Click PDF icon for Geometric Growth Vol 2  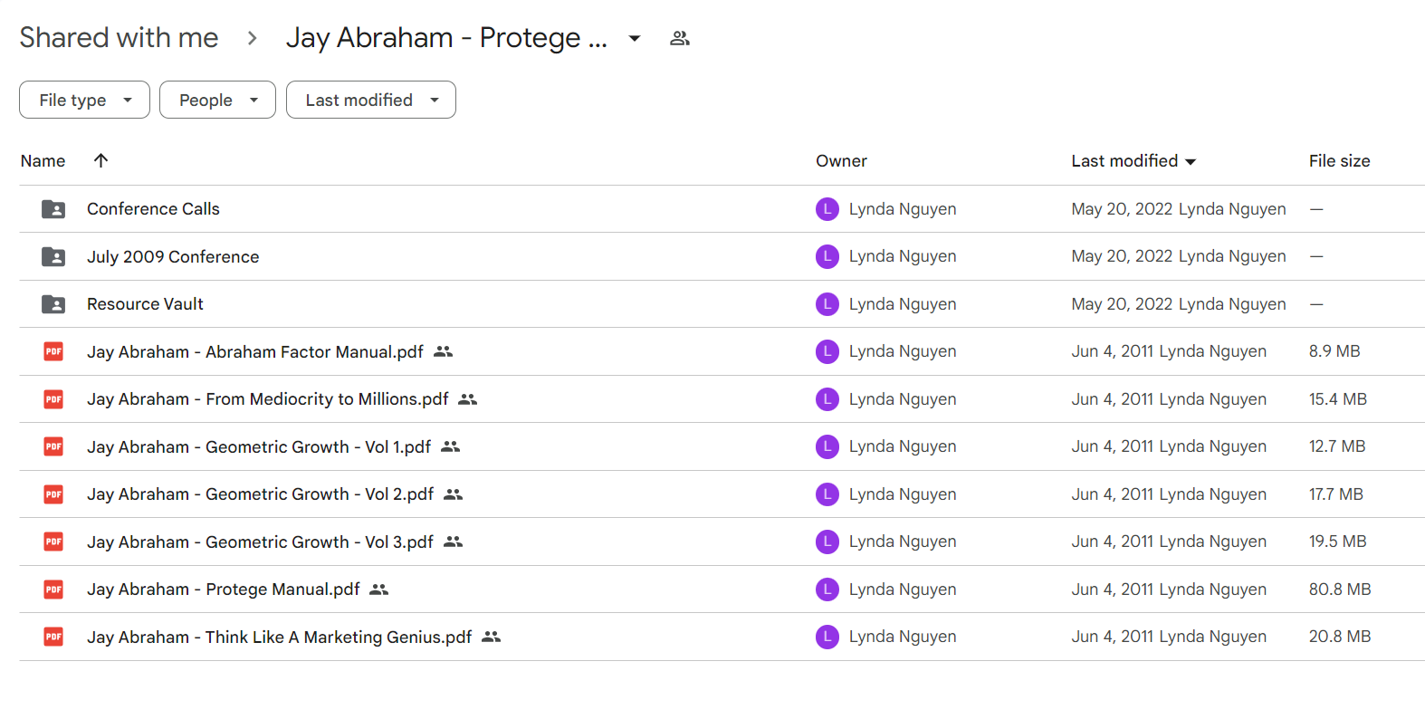click(x=53, y=494)
